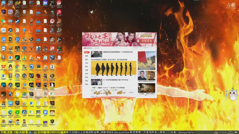Launch Microsoft Edge from the desktop

[x=10, y=112]
